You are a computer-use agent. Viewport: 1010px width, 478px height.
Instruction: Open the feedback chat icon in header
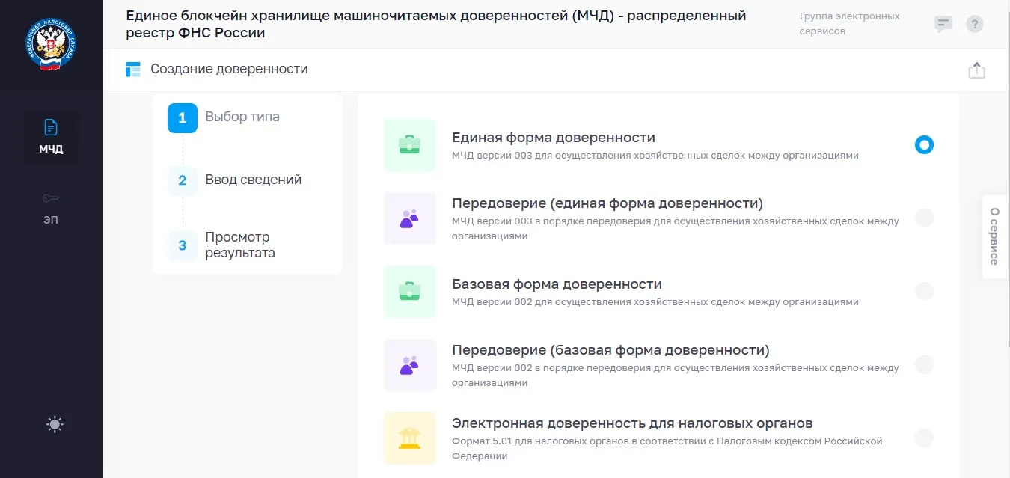click(943, 24)
